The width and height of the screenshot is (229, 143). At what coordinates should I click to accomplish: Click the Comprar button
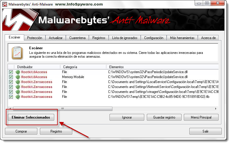tap(21, 131)
